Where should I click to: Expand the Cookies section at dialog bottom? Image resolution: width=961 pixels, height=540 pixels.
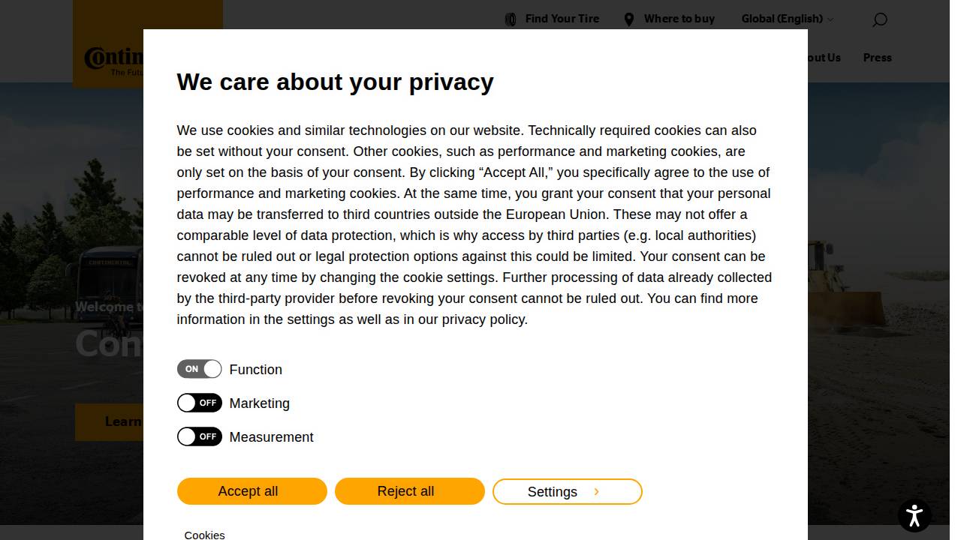coord(204,534)
